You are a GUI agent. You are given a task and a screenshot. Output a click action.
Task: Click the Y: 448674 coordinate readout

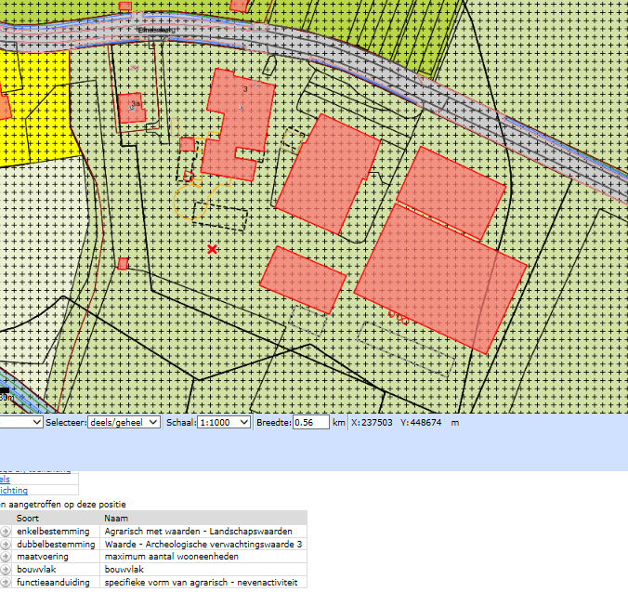(x=421, y=423)
